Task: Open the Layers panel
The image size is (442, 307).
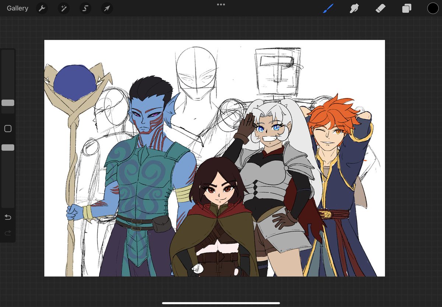Action: click(x=407, y=8)
